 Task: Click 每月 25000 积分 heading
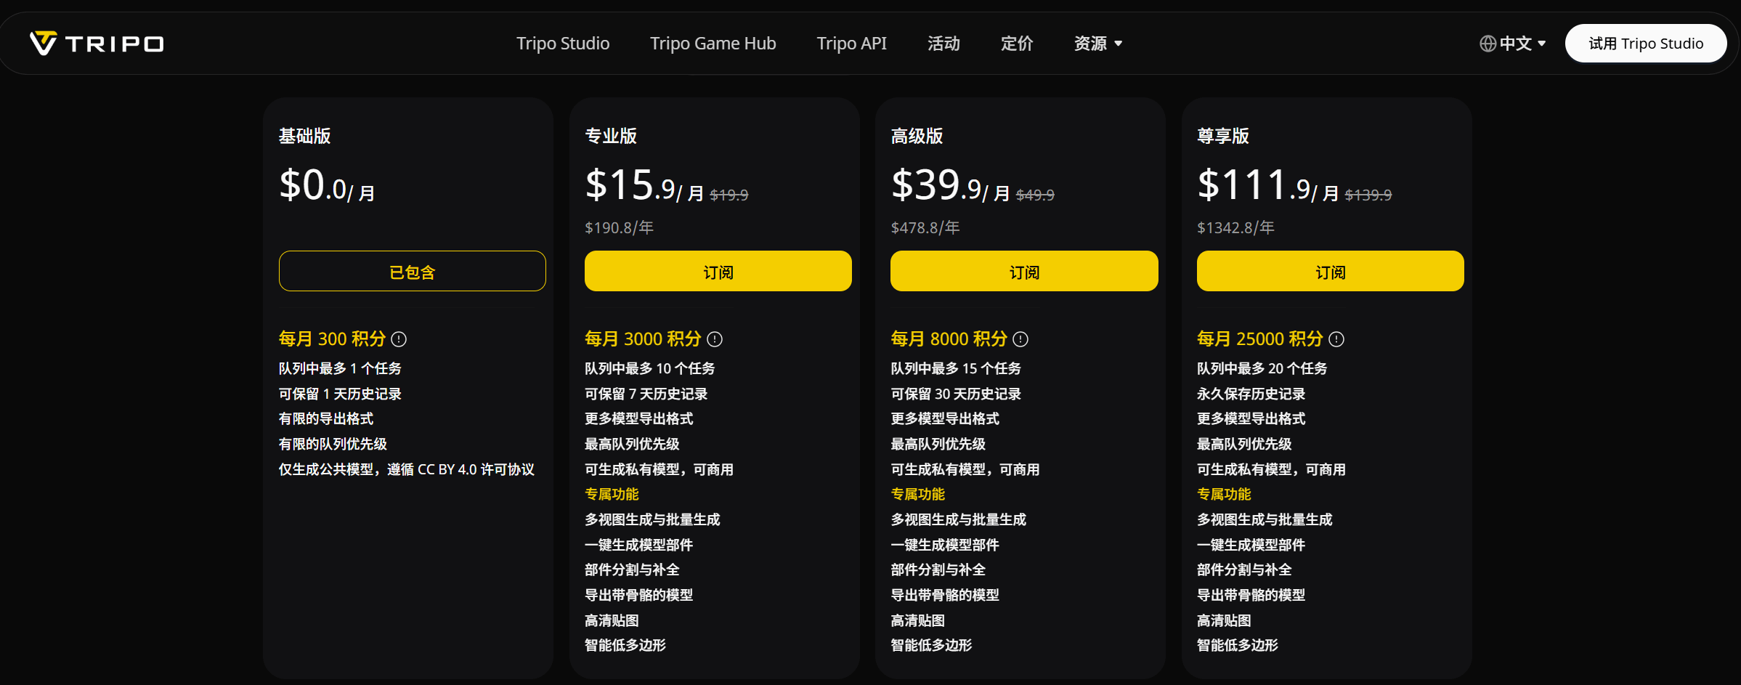1260,339
